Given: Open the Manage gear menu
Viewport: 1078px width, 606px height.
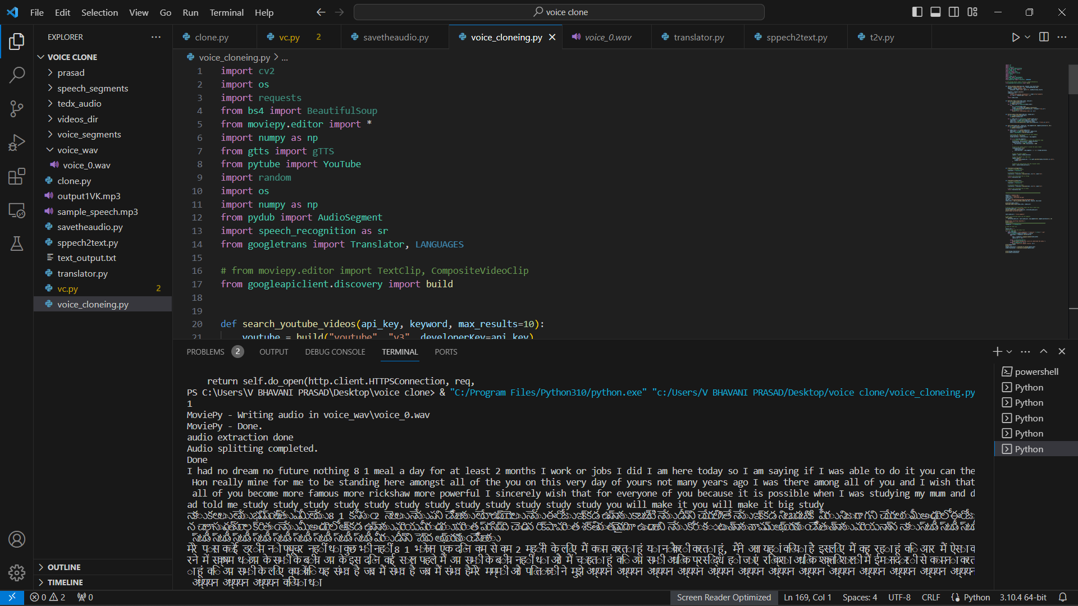Looking at the screenshot, I should [x=17, y=572].
